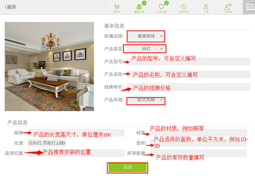
Task: Click the 产品型号 input field
Action: click(x=189, y=61)
